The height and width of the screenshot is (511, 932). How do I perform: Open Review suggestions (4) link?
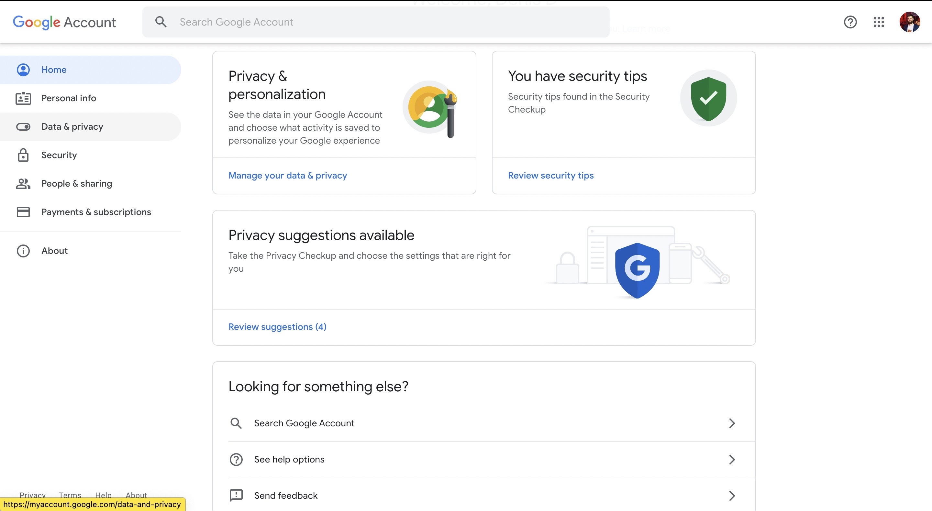(277, 327)
